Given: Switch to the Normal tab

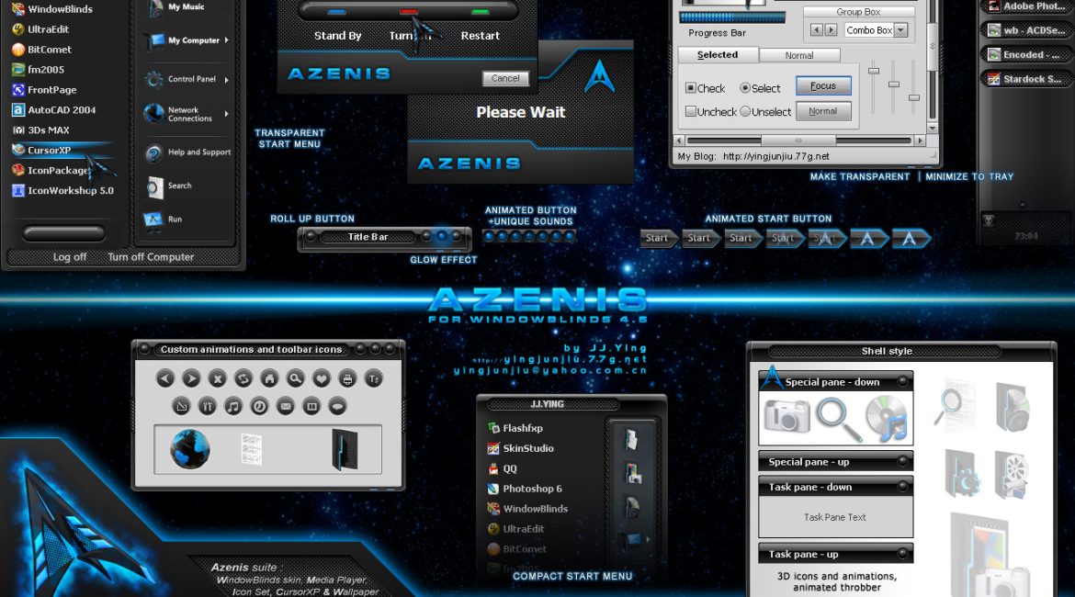Looking at the screenshot, I should (799, 55).
